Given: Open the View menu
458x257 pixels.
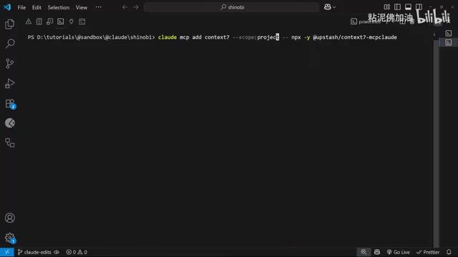Looking at the screenshot, I should pos(82,7).
